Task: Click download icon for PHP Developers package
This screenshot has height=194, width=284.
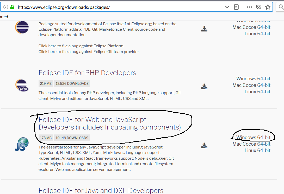Action: [204, 86]
